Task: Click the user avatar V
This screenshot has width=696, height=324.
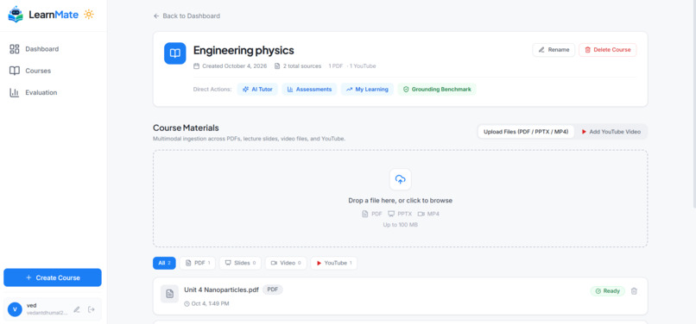Action: pos(15,309)
